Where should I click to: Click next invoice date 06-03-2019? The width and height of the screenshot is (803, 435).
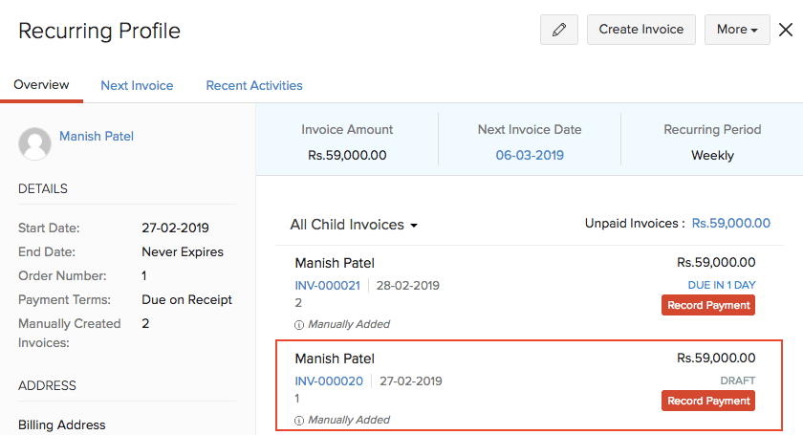click(530, 155)
